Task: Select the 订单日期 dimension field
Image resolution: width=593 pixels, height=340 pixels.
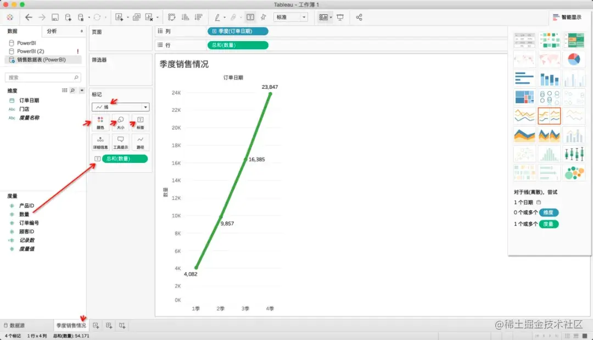Action: pos(29,100)
